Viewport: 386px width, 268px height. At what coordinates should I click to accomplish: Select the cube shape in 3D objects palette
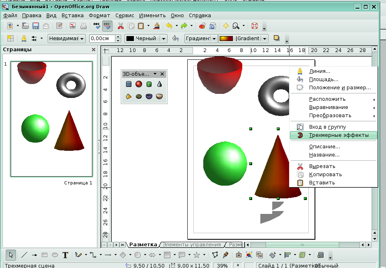tap(129, 84)
